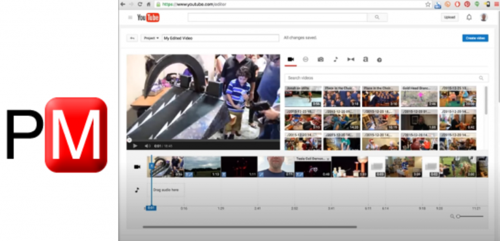Reload the page in the browser
500x241 pixels.
tap(140, 4)
